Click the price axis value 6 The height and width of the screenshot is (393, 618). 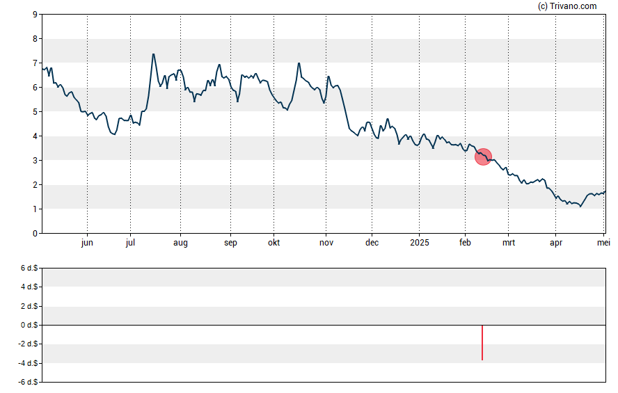click(35, 88)
